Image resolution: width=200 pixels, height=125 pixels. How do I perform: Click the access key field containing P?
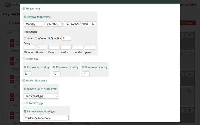point(86,74)
